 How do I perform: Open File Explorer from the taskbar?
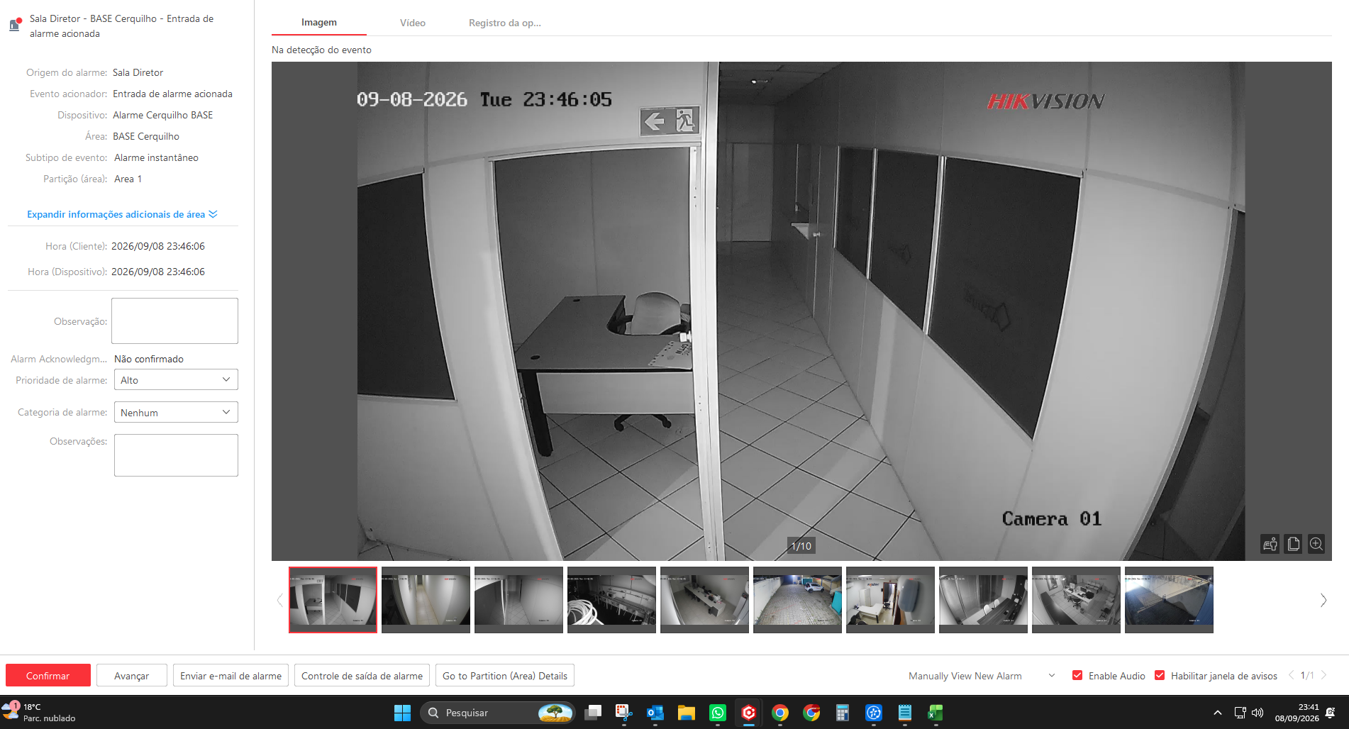[x=686, y=713]
